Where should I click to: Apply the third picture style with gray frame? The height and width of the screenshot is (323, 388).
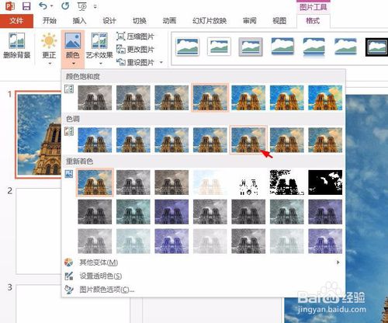[251, 47]
